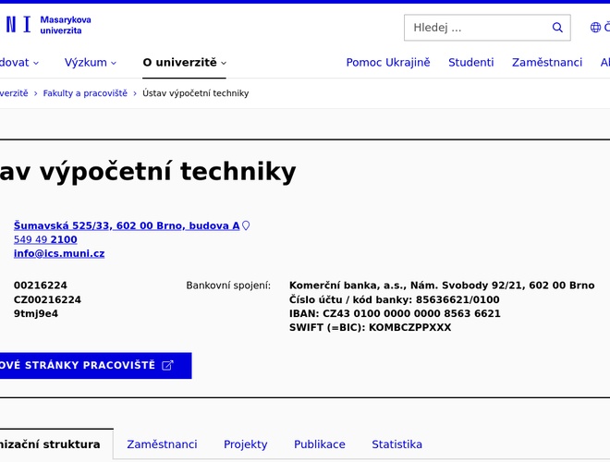The image size is (610, 462).
Task: Switch to the Zaměstnanci tab
Action: click(x=162, y=444)
